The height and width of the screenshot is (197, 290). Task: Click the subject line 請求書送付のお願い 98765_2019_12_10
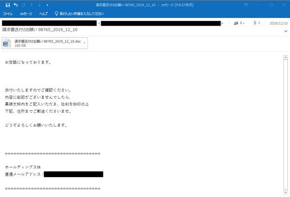[40, 30]
